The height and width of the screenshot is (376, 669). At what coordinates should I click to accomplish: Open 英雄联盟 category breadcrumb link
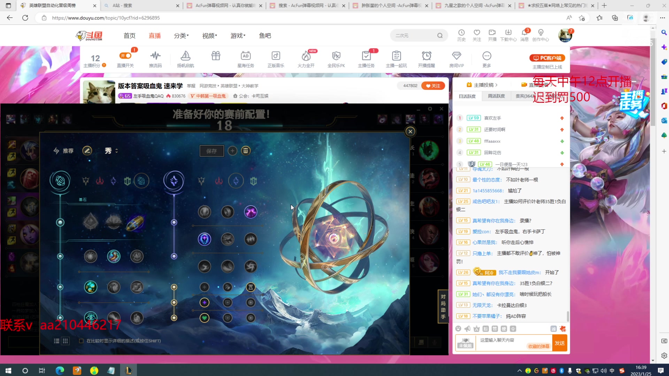pos(229,86)
